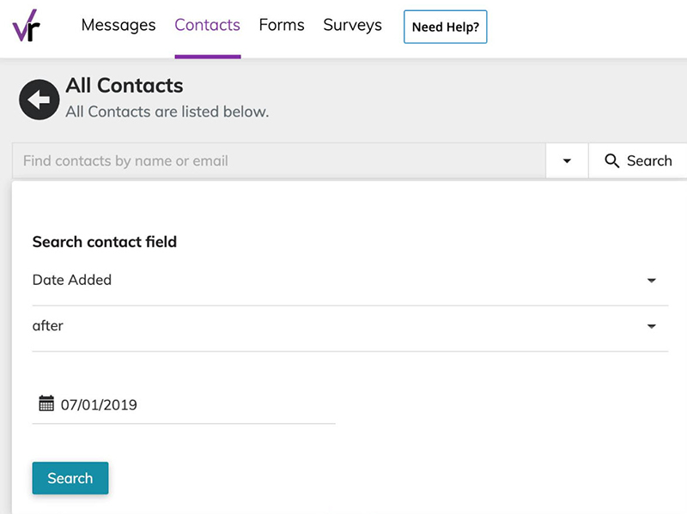
Task: Click the VR logo icon
Action: pyautogui.click(x=27, y=26)
